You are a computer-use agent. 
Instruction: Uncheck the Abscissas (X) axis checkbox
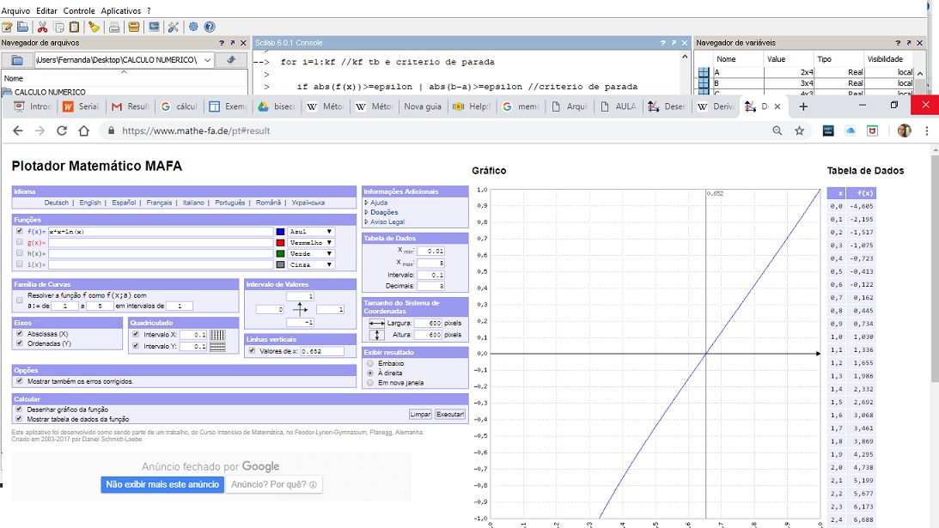tap(20, 334)
